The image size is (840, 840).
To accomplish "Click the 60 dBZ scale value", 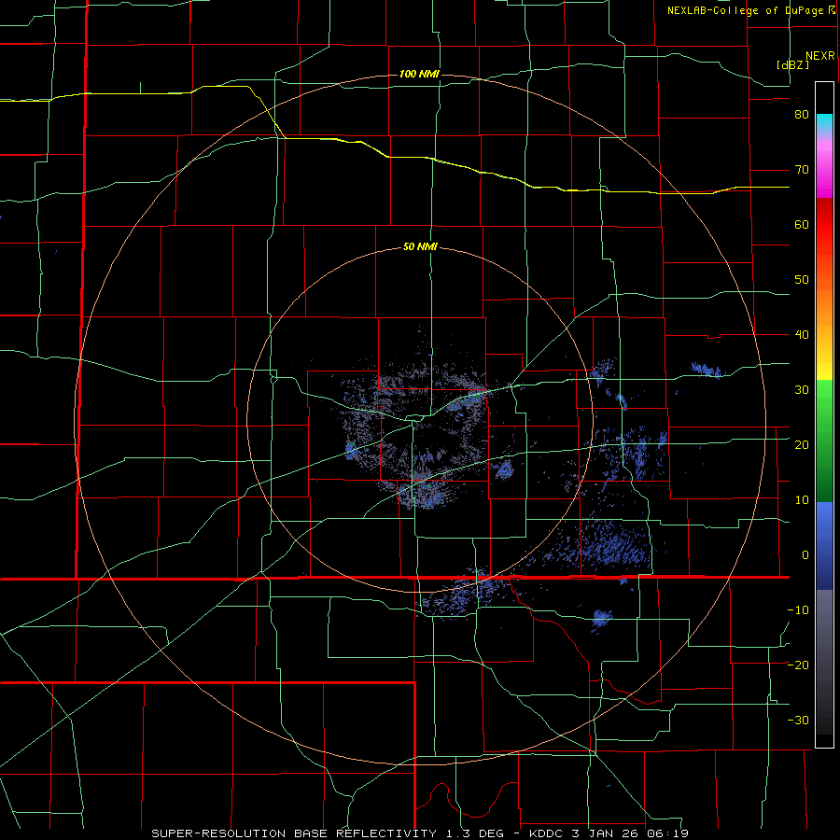I will point(802,224).
